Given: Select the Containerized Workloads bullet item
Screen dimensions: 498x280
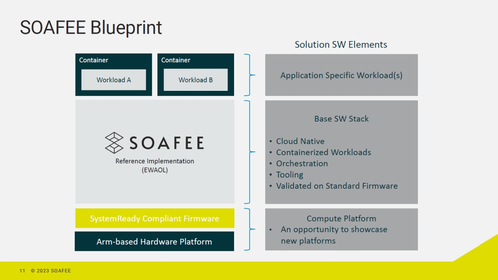Looking at the screenshot, I should pos(323,152).
